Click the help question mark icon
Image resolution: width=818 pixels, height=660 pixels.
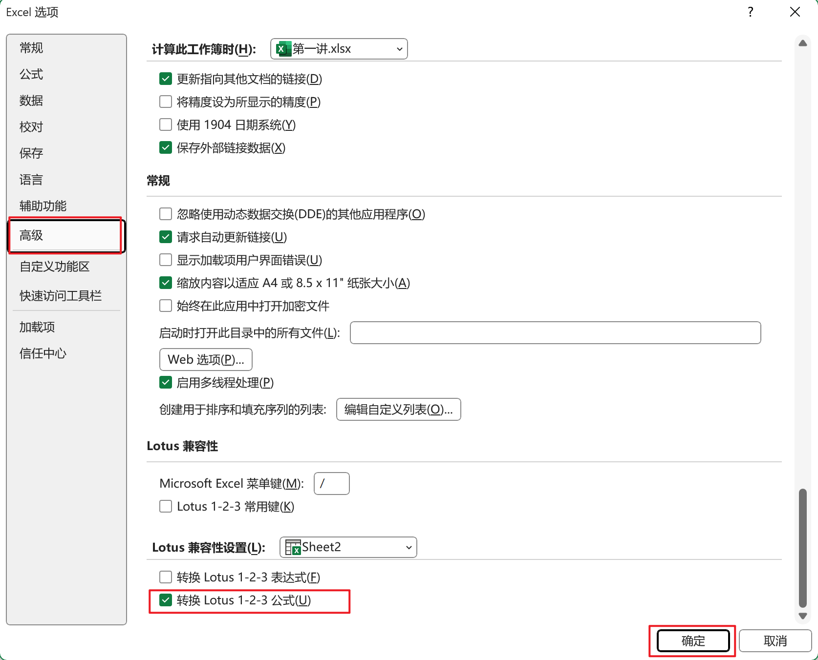(x=750, y=12)
